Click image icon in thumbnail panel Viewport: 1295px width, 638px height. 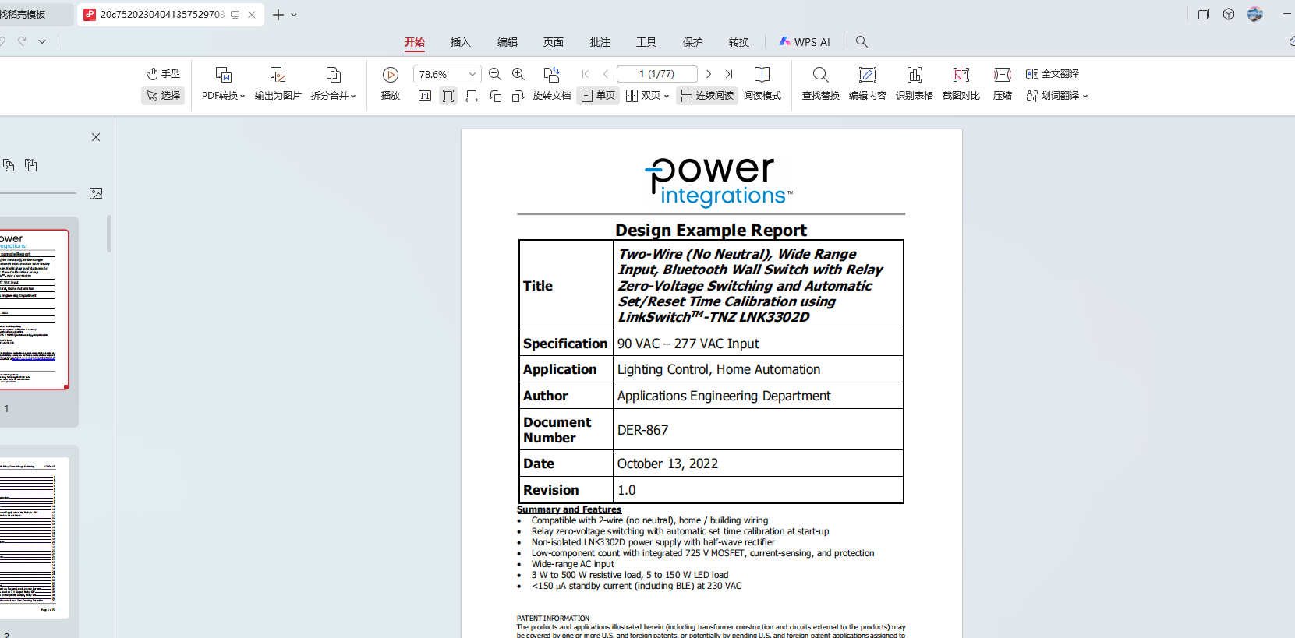tap(96, 193)
